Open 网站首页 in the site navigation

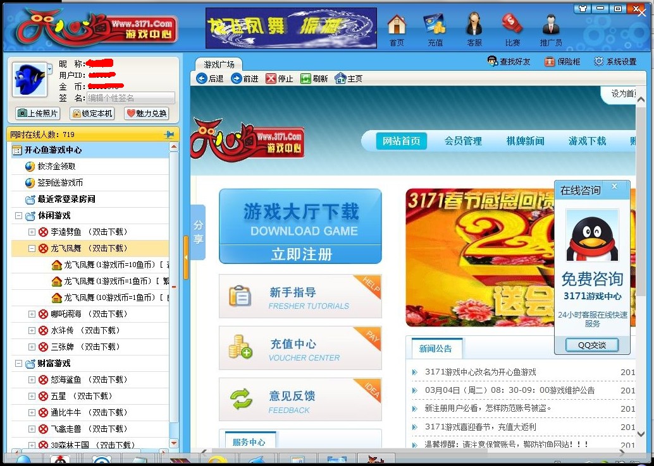[401, 141]
